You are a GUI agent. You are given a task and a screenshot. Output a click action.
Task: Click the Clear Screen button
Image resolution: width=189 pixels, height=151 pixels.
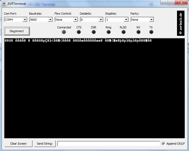[18, 144]
